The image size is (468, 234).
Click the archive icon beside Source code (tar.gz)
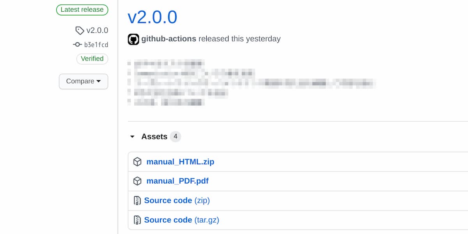137,220
